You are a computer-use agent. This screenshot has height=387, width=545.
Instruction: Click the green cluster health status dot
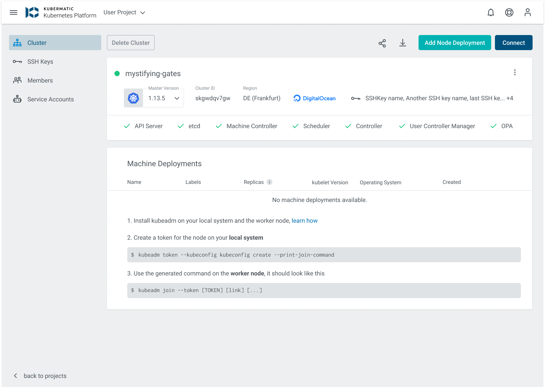pyautogui.click(x=117, y=73)
